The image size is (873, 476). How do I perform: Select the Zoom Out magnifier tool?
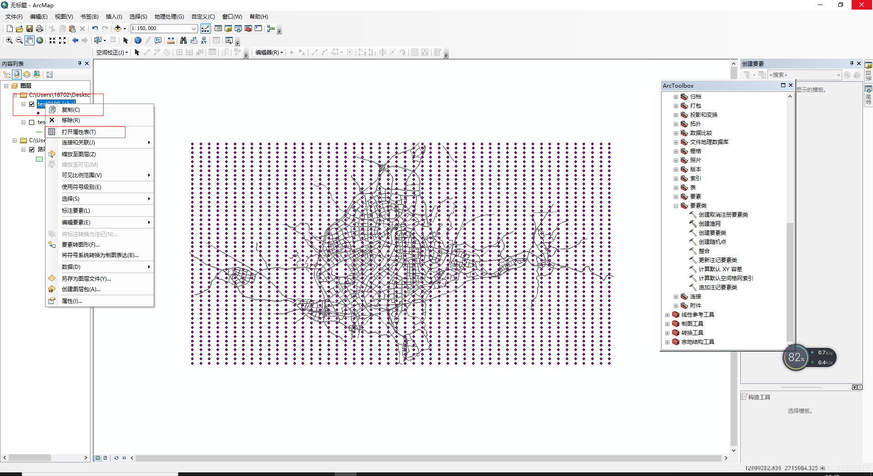19,40
